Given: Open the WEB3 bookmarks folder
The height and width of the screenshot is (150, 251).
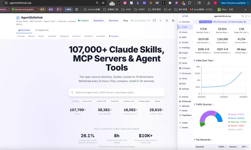Looking at the screenshot, I should click(x=140, y=10).
